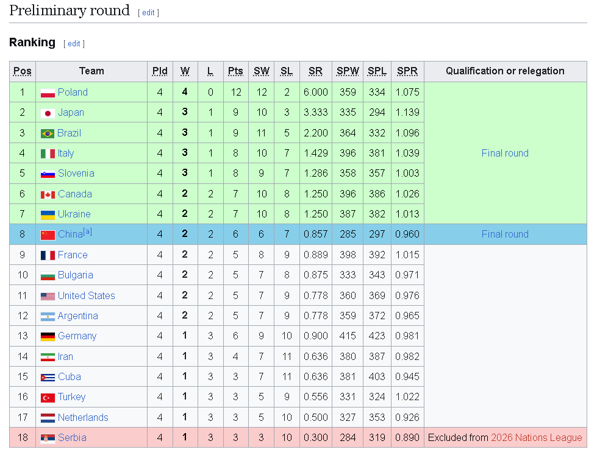Open the Ukraine team link
Image resolution: width=597 pixels, height=455 pixels.
[x=74, y=214]
